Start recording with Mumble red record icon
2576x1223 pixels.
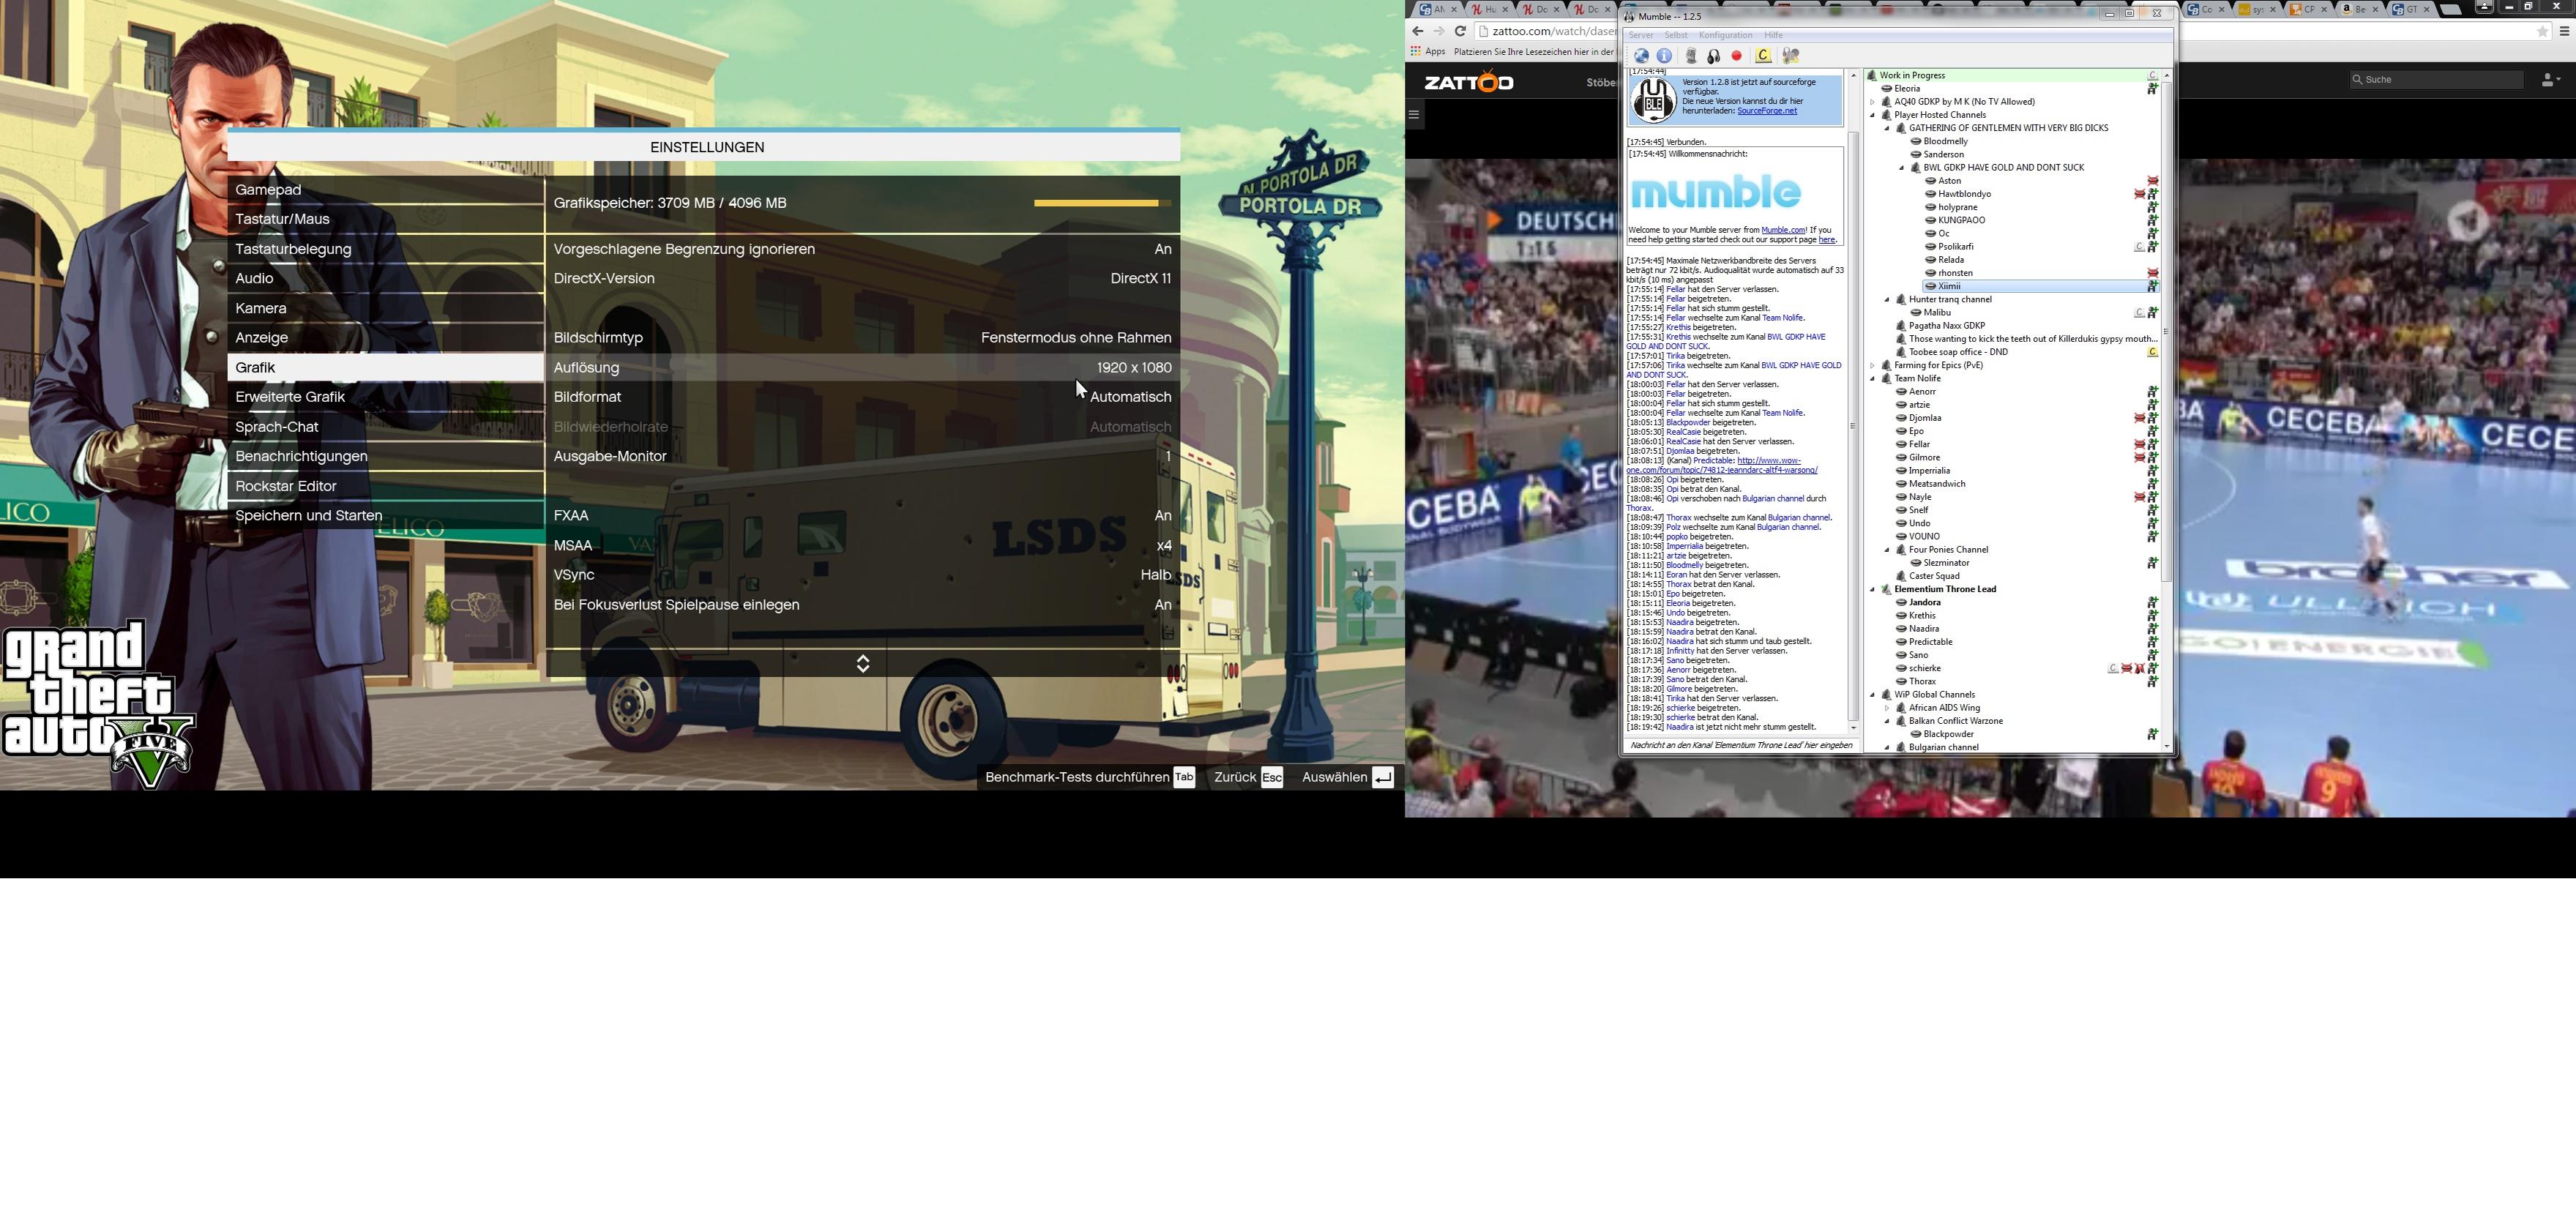1737,56
